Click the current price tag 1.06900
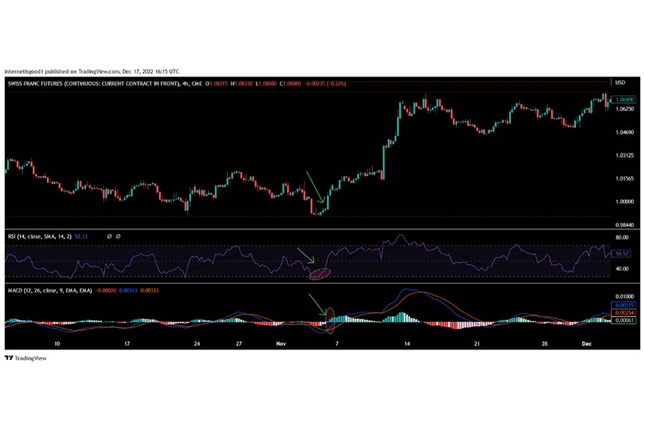The height and width of the screenshot is (430, 645). coord(624,99)
